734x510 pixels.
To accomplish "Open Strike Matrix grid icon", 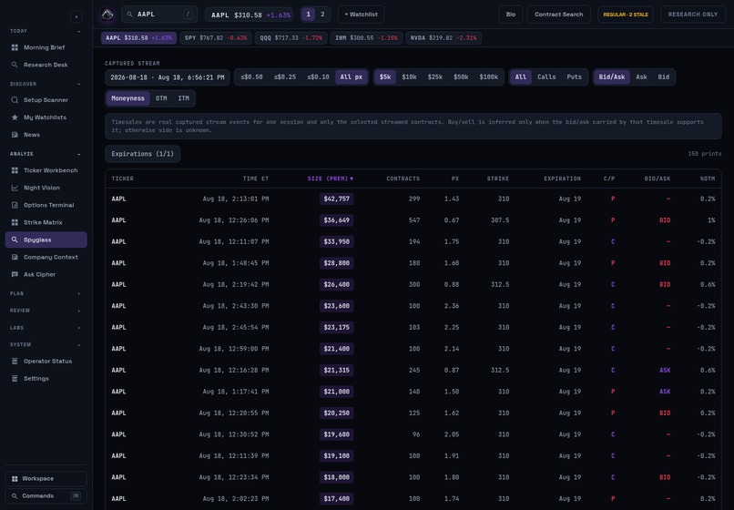I will click(15, 222).
